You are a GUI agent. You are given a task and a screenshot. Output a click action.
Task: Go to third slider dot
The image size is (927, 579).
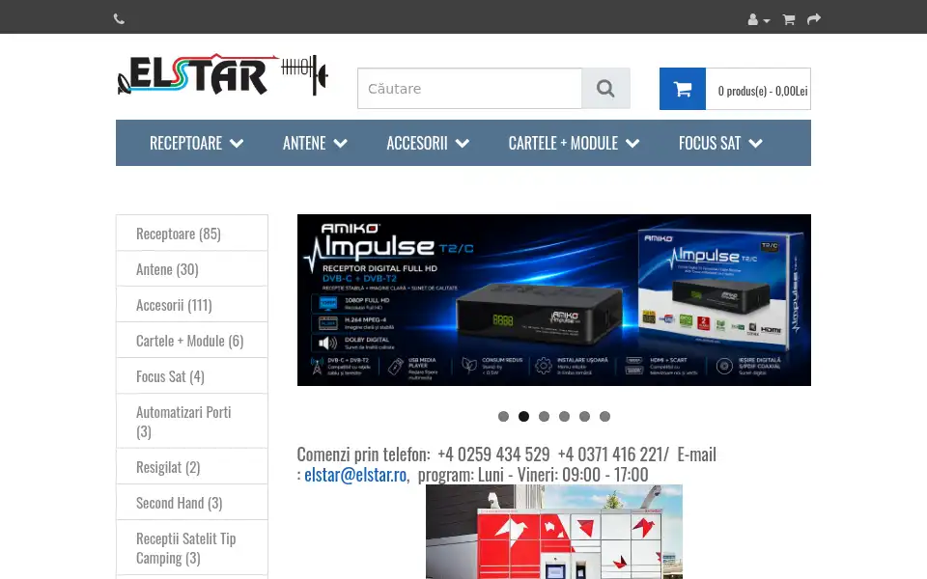point(544,417)
